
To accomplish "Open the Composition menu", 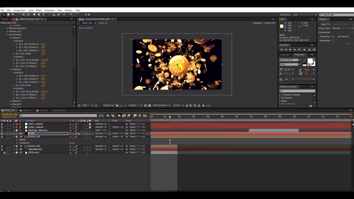I will point(20,10).
